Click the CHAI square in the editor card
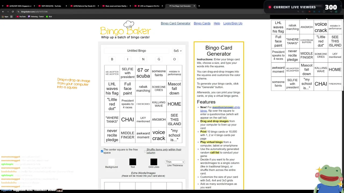Screen dimensions: 344x193 tap(128, 120)
